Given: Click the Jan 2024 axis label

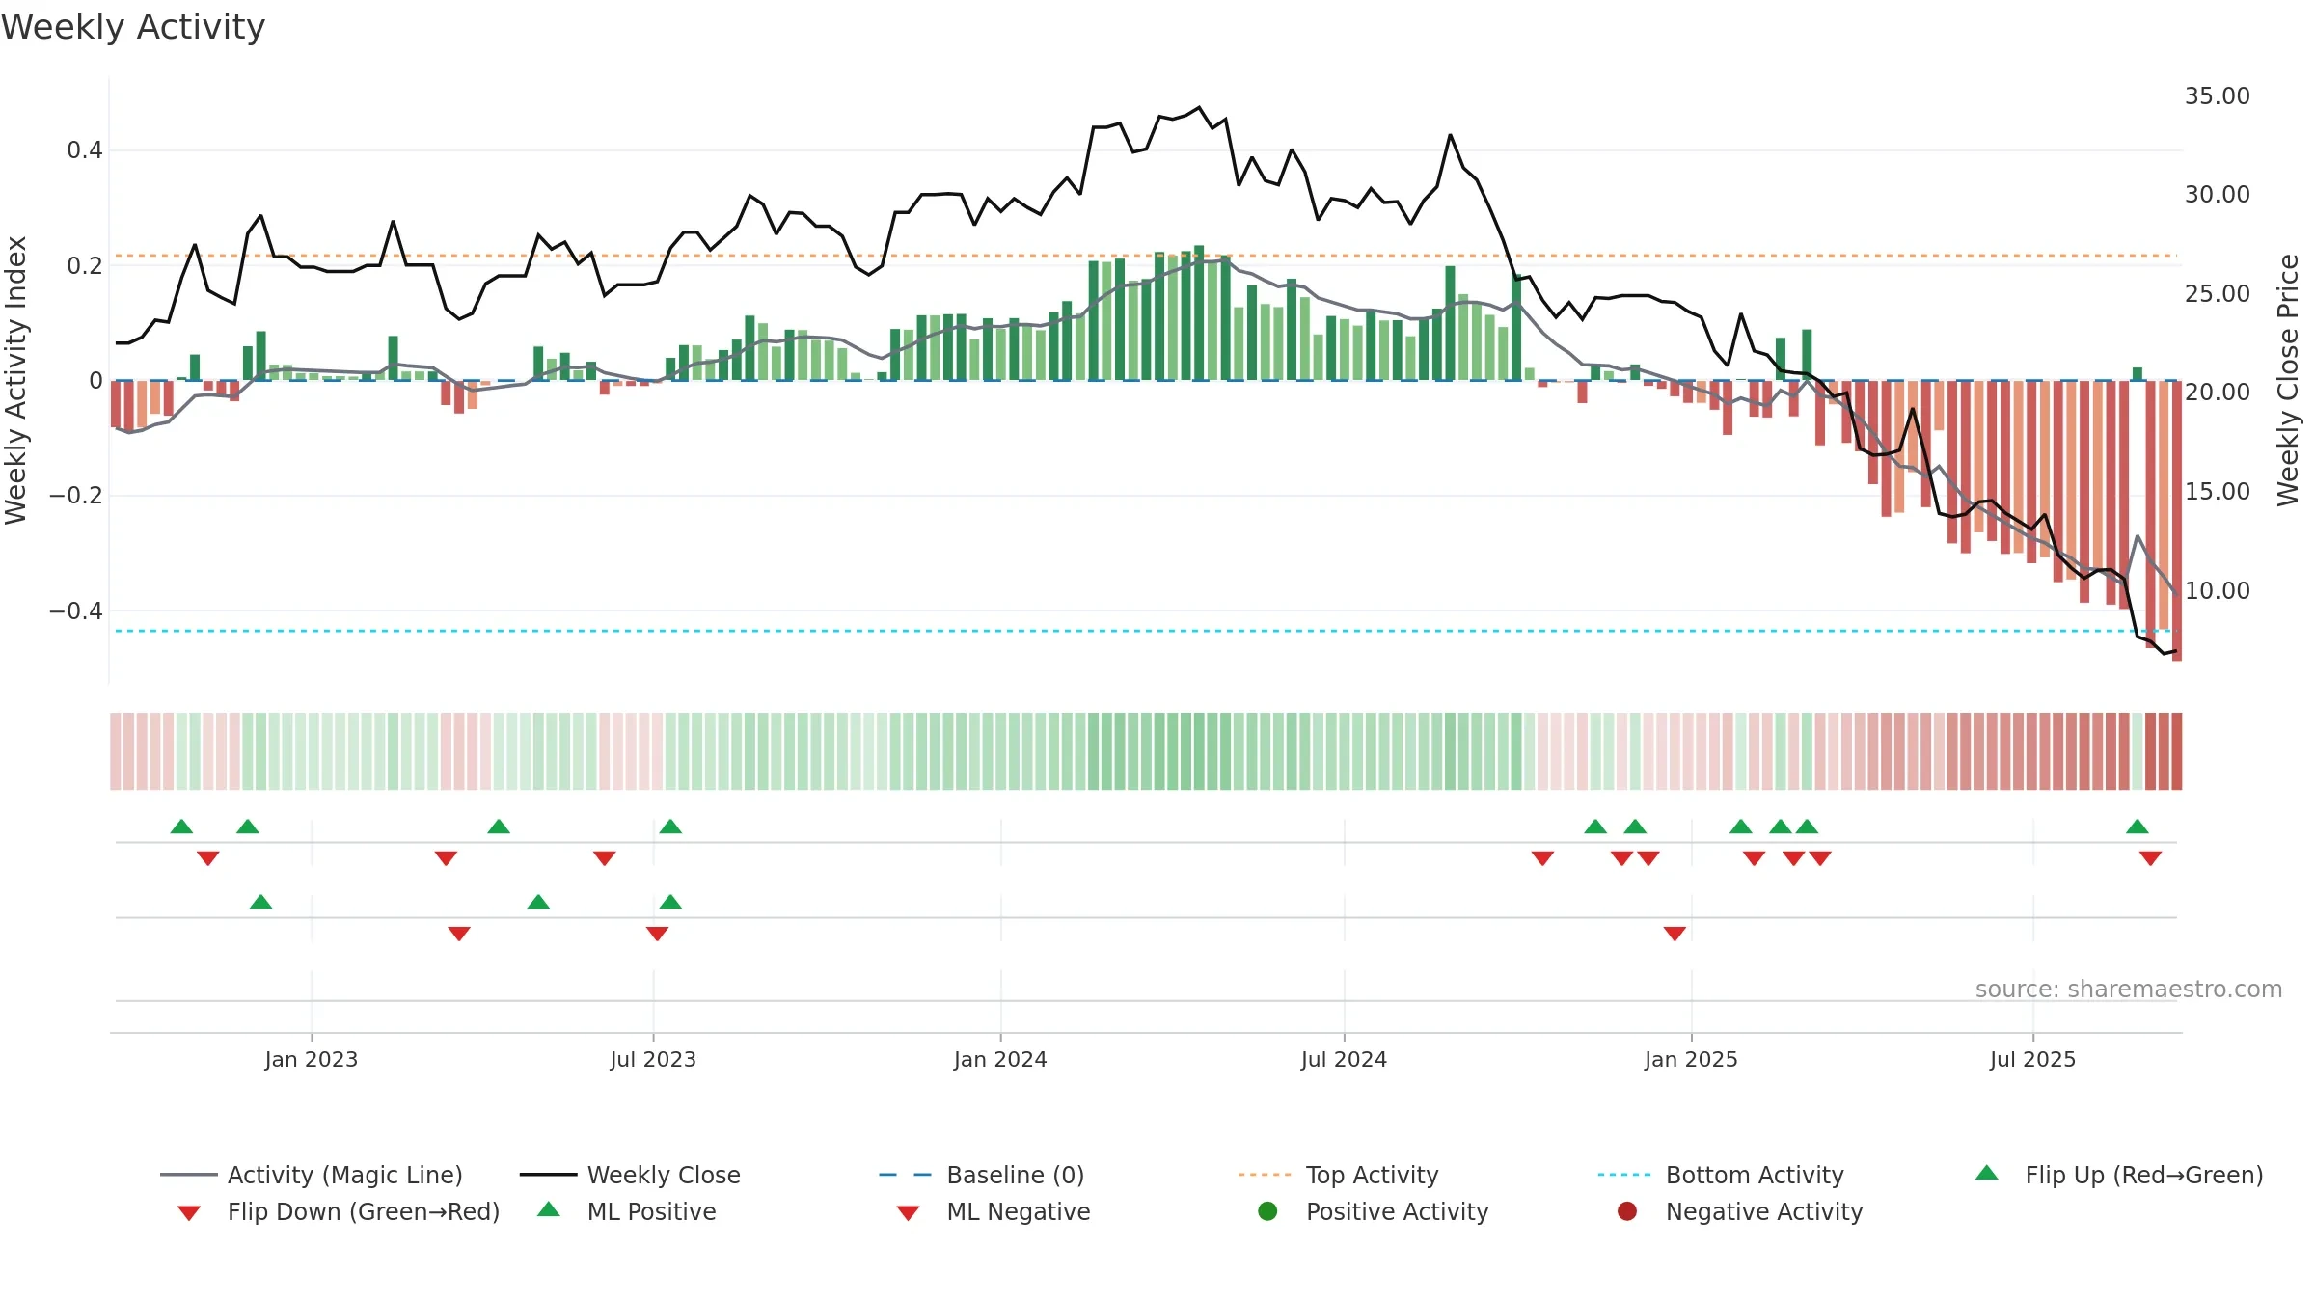Looking at the screenshot, I should pos(1000,1059).
